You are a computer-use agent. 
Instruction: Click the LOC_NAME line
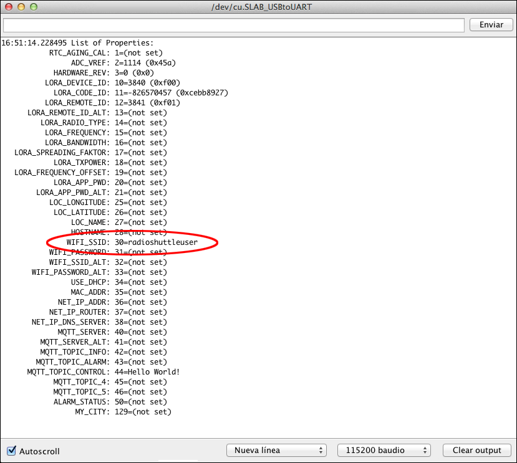[119, 222]
